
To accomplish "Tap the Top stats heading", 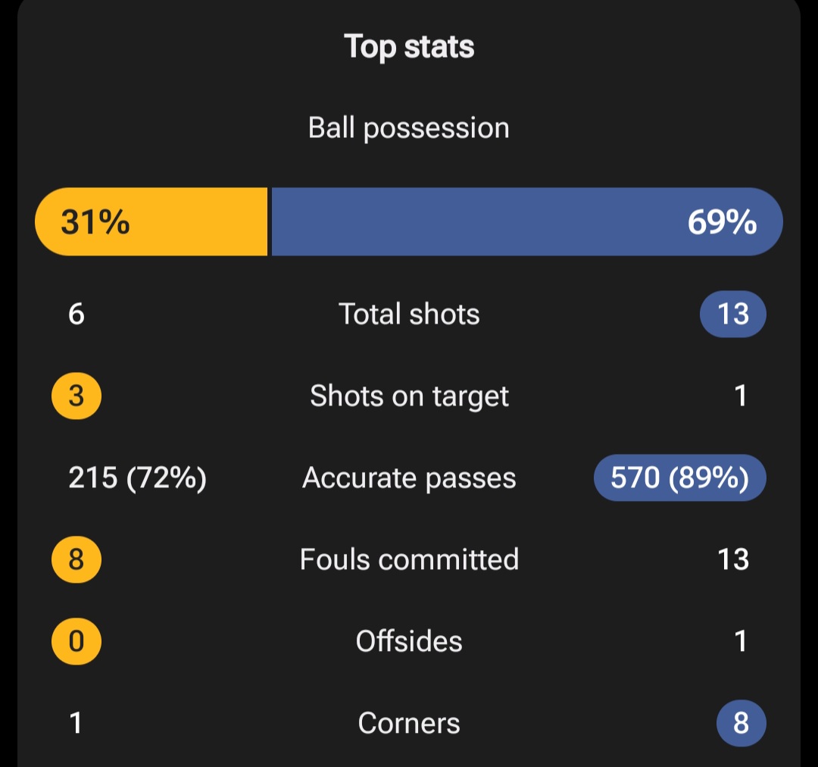I will pos(409,47).
